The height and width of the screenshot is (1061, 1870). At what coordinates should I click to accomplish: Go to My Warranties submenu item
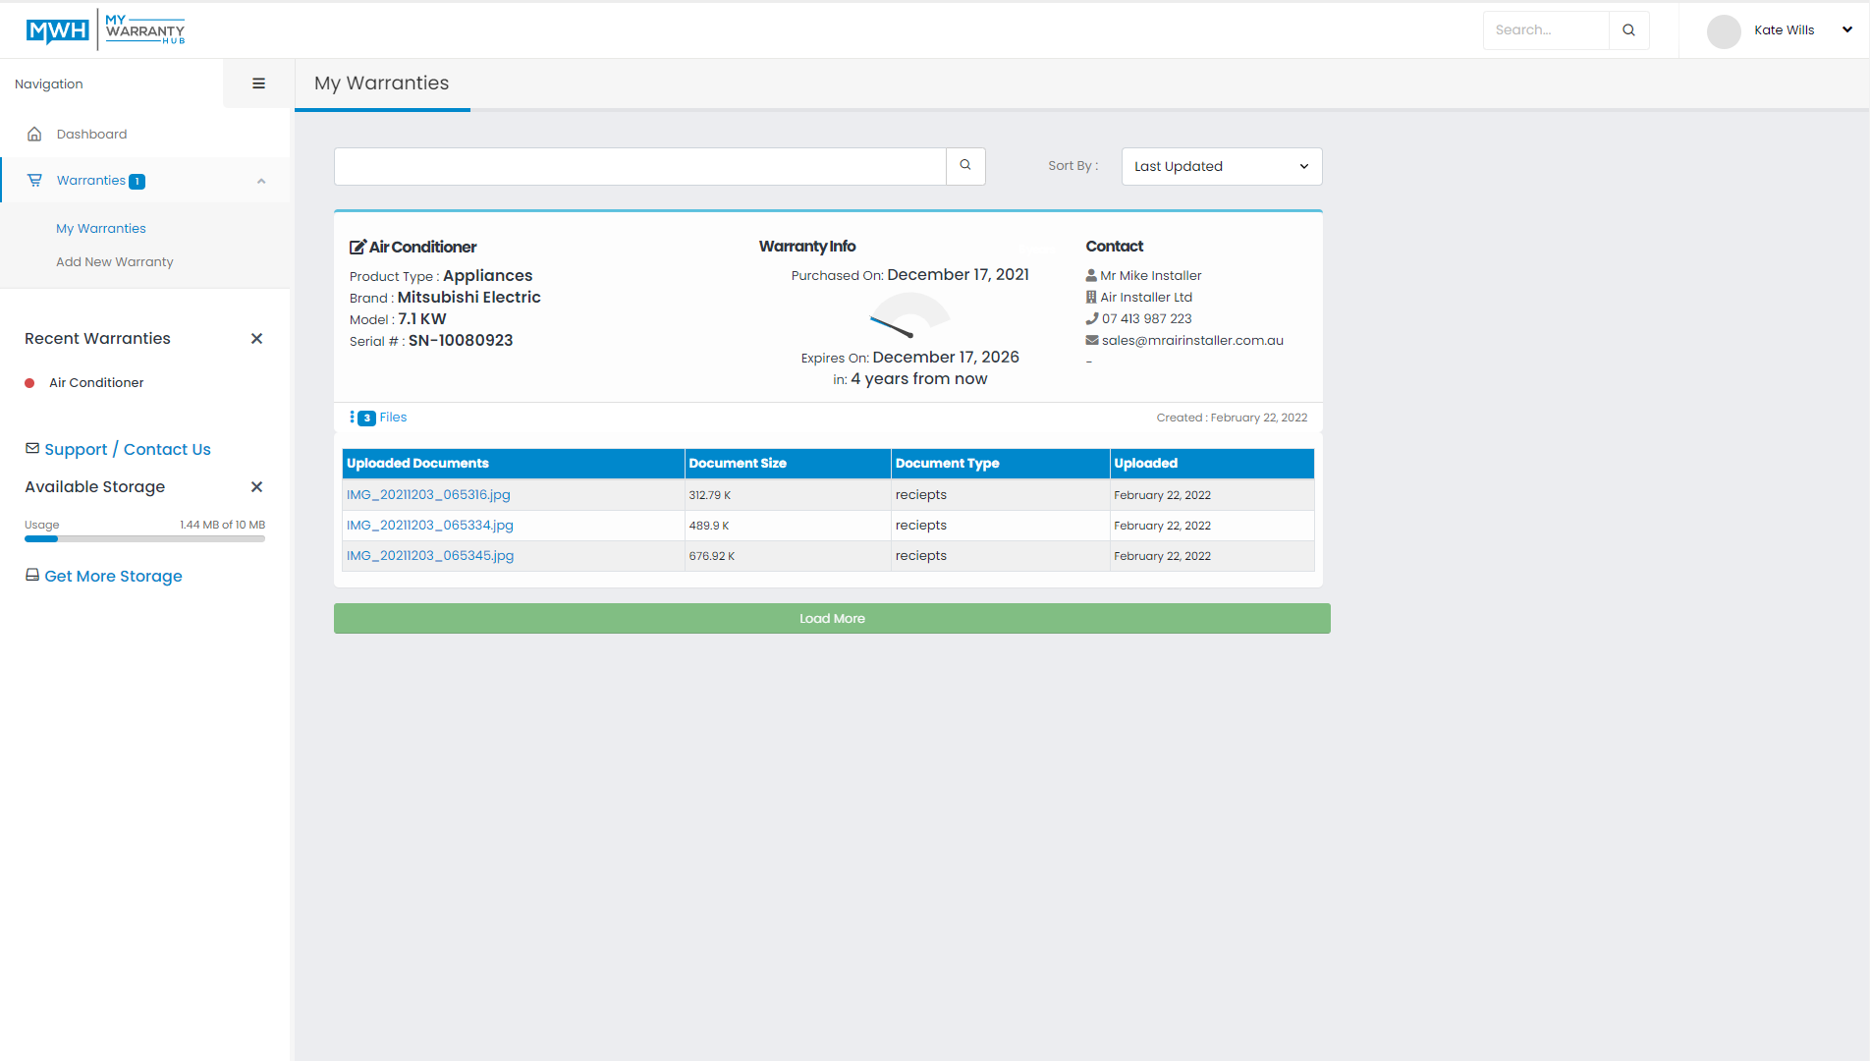[101, 228]
